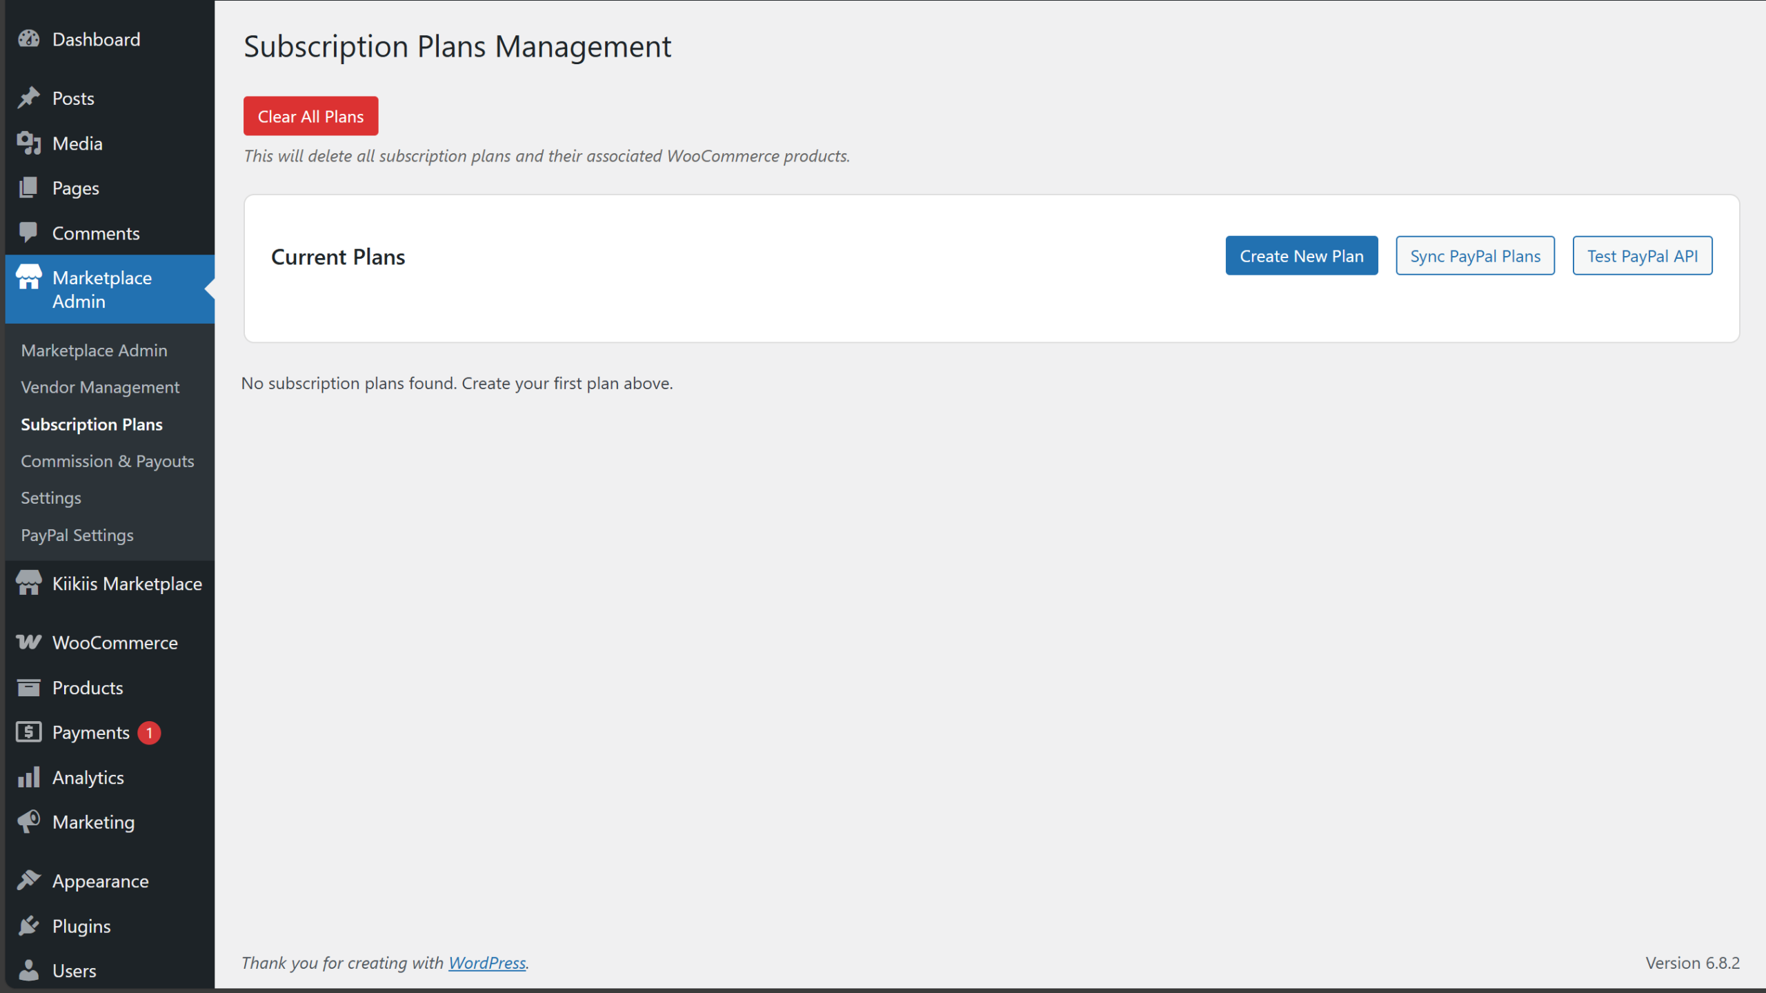Viewport: 1766px width, 993px height.
Task: Open the Payments menu label
Action: 91,732
